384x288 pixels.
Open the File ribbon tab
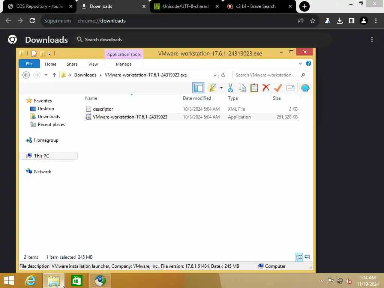29,64
